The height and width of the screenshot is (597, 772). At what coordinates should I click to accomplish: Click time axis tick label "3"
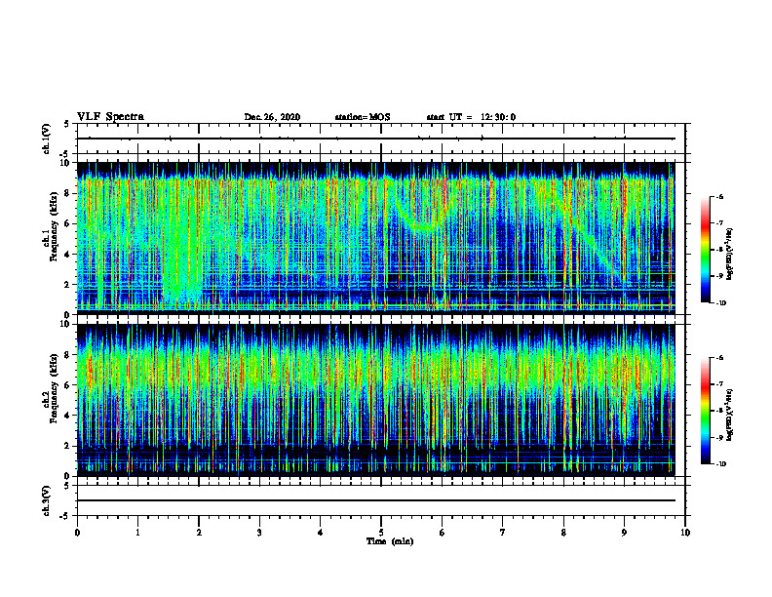259,533
